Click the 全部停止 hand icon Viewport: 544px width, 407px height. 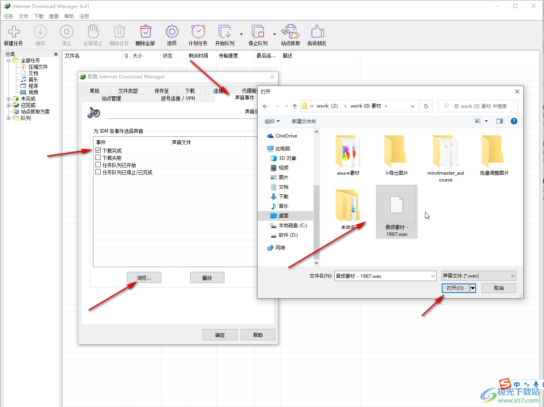pos(93,32)
